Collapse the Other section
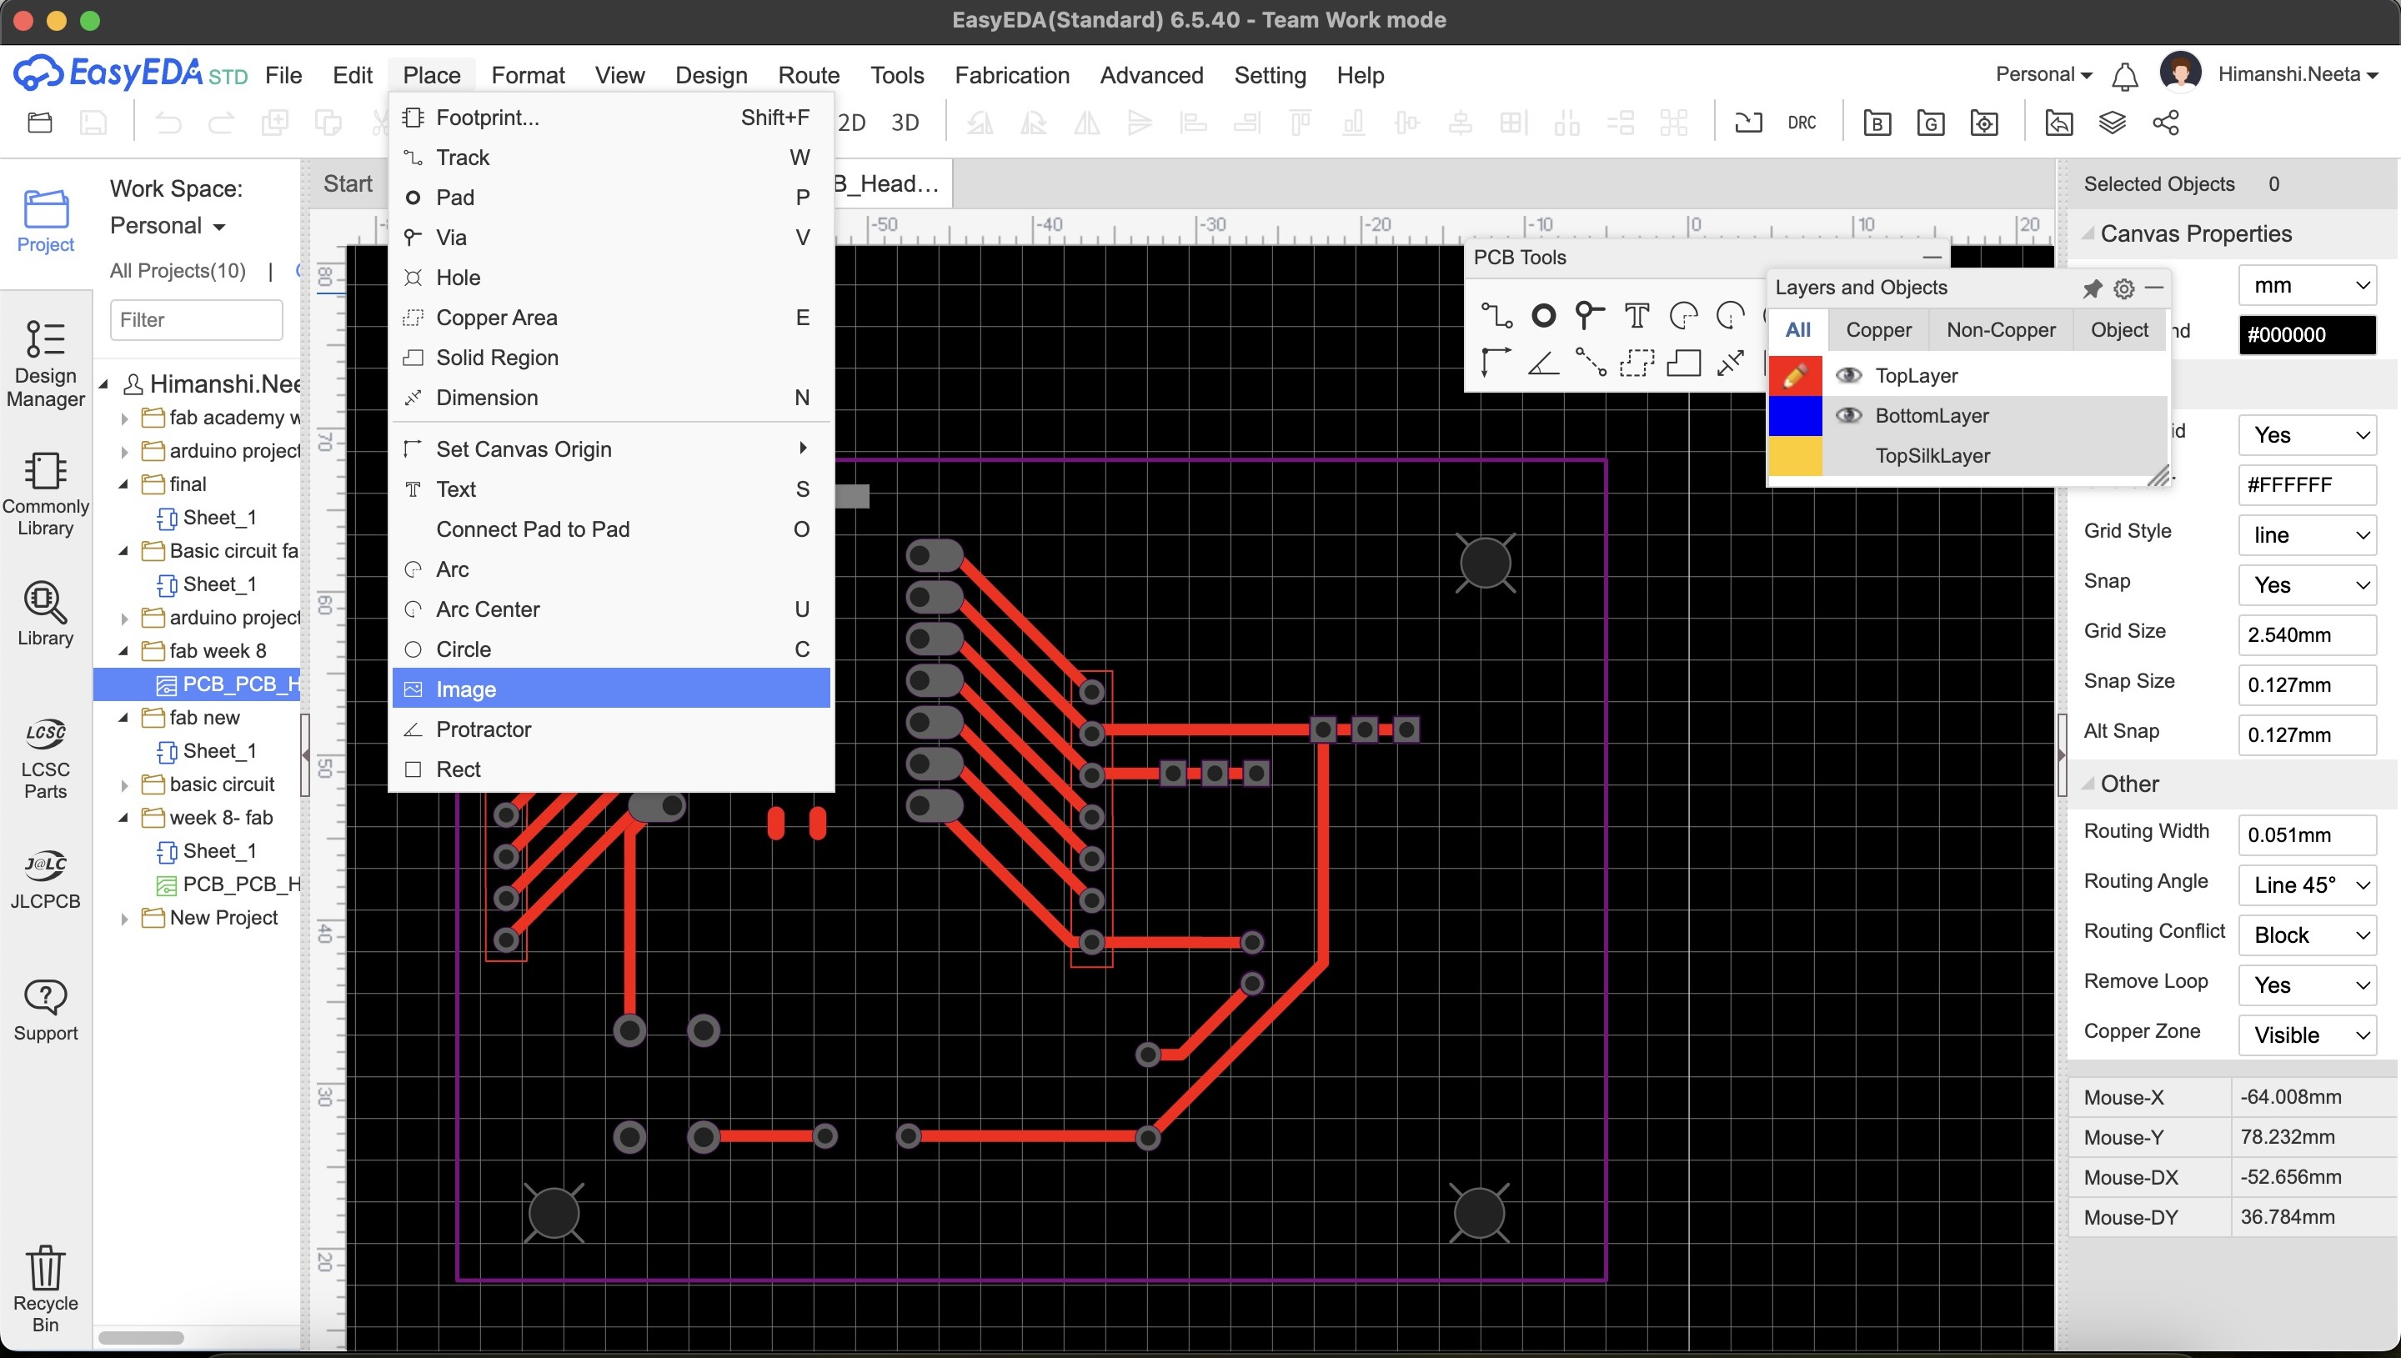 (x=2088, y=784)
